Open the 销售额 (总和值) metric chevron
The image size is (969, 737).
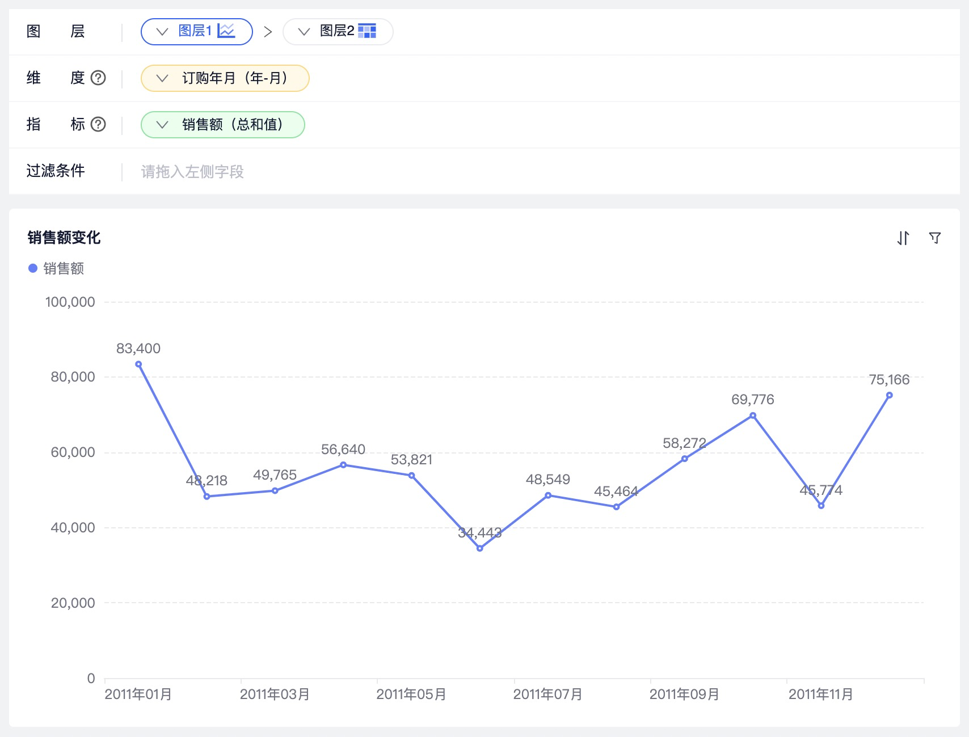tap(162, 125)
